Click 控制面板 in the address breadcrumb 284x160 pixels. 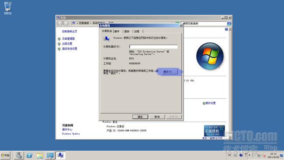84,23
